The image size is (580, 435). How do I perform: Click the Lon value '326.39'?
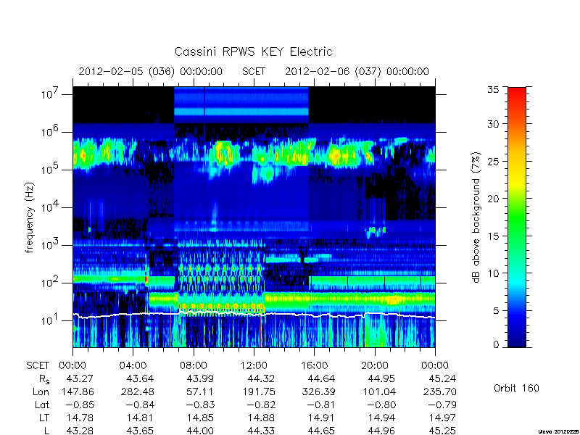pos(318,391)
